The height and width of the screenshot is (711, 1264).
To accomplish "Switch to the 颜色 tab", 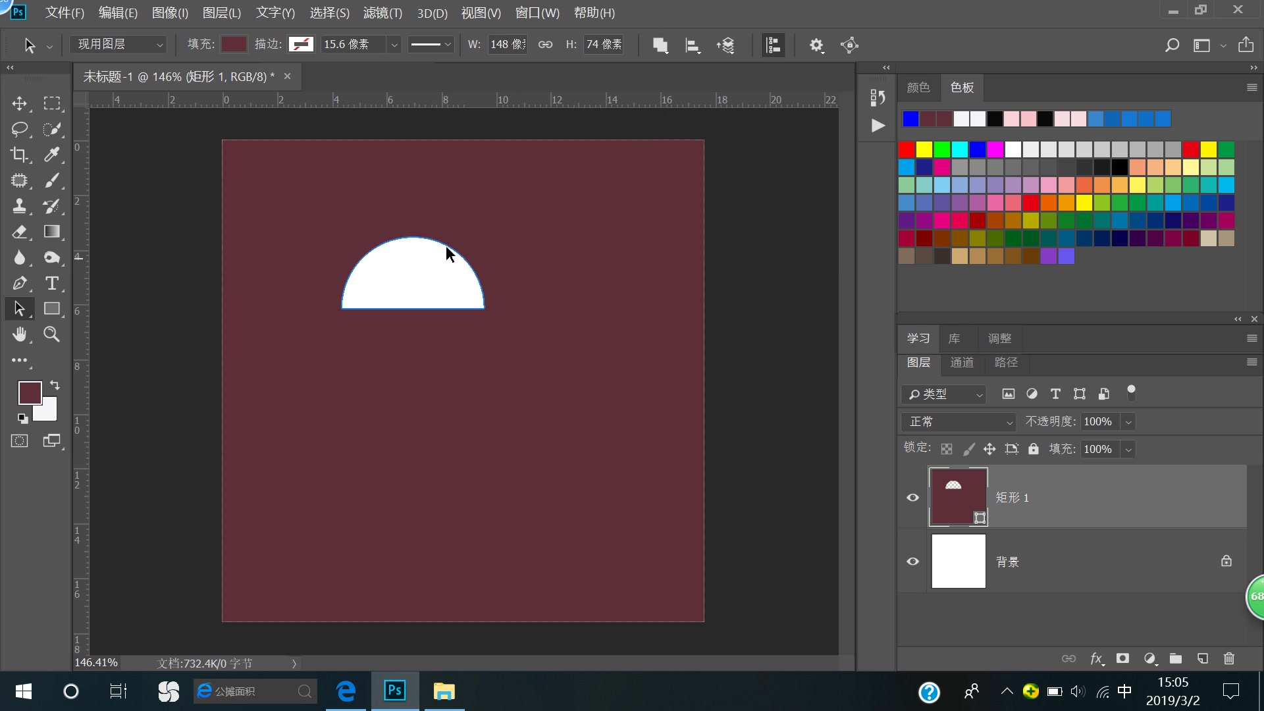I will tap(918, 88).
